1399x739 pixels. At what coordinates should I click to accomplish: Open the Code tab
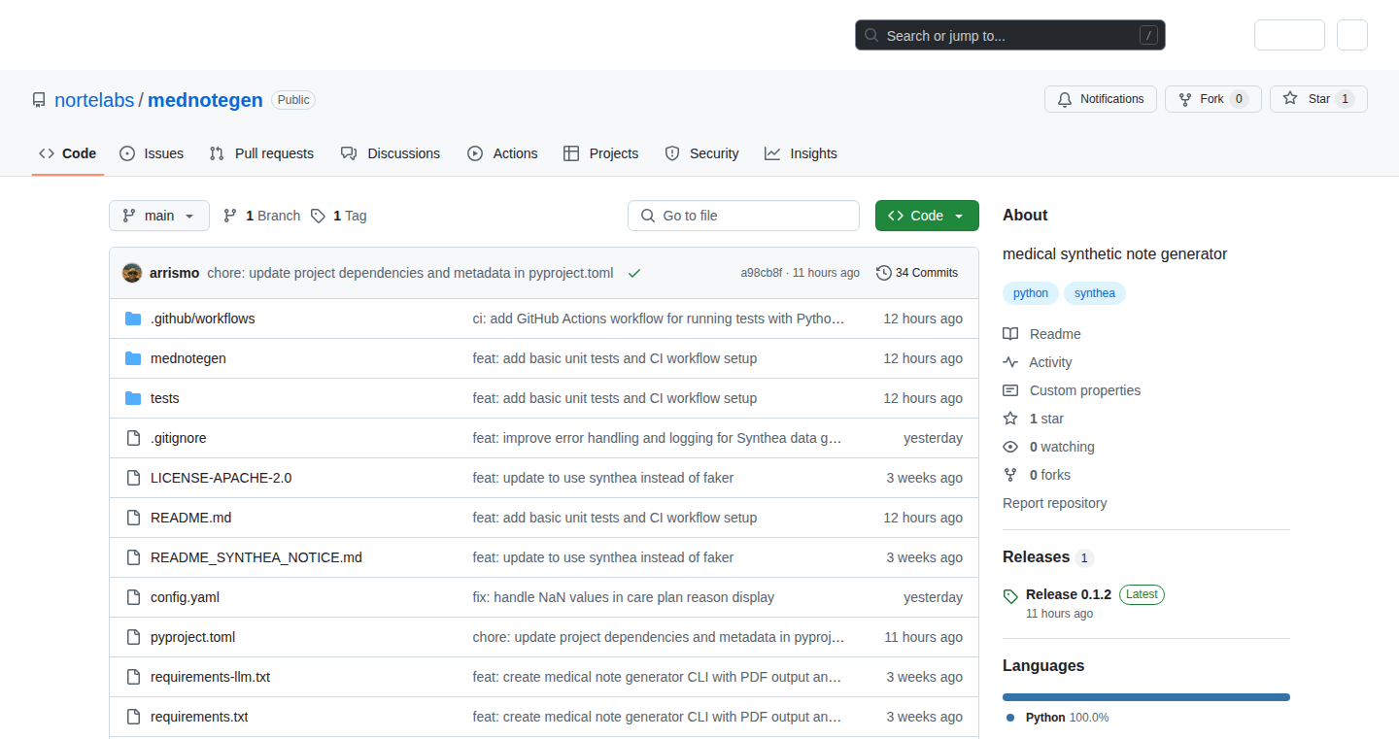(68, 153)
